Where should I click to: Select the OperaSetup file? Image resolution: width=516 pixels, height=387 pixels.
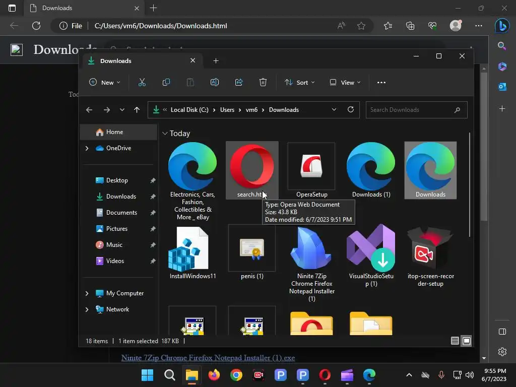(311, 170)
